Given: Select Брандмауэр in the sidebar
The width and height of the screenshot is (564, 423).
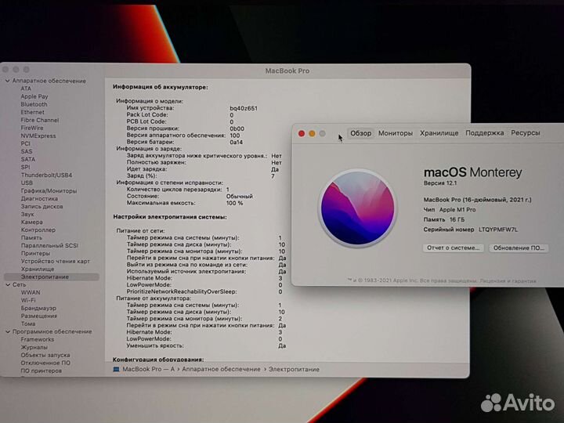Looking at the screenshot, I should click(x=38, y=309).
